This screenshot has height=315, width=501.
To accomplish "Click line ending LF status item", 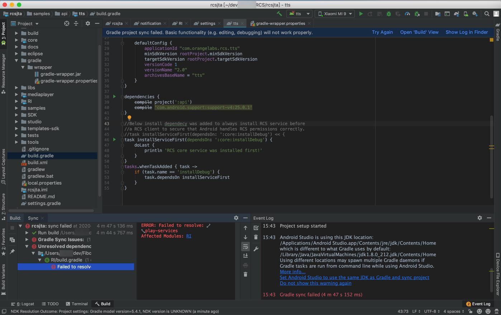I will pos(416,311).
